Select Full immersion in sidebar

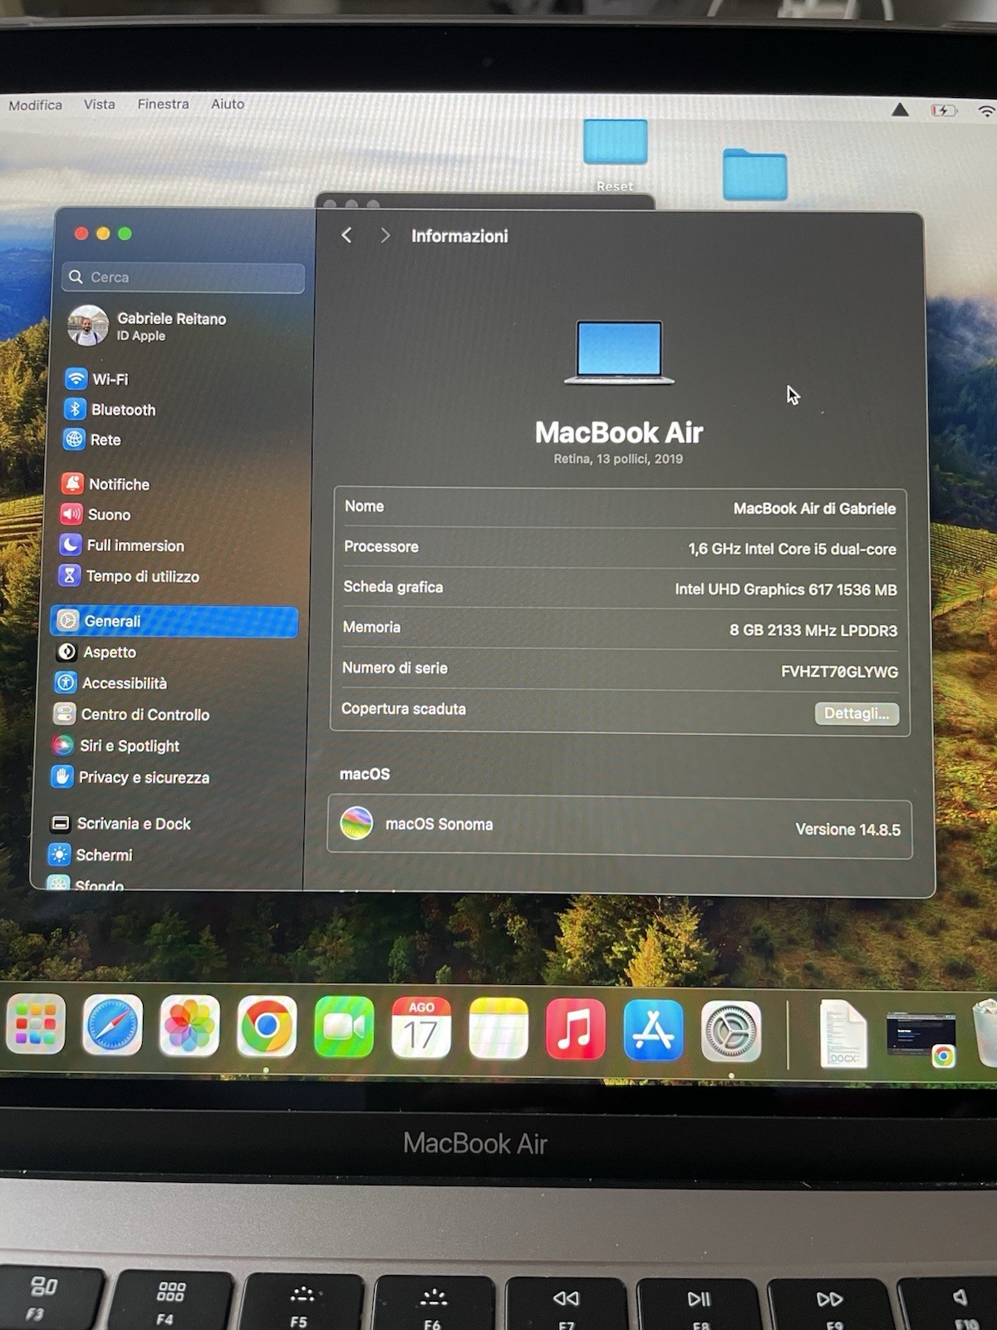(x=122, y=545)
